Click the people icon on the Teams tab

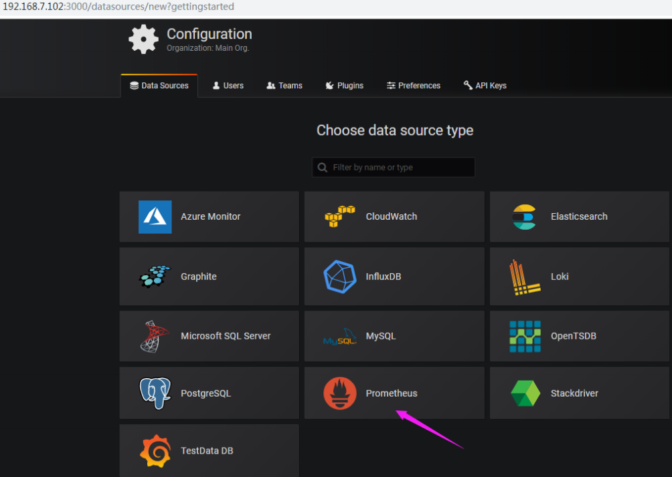point(271,86)
